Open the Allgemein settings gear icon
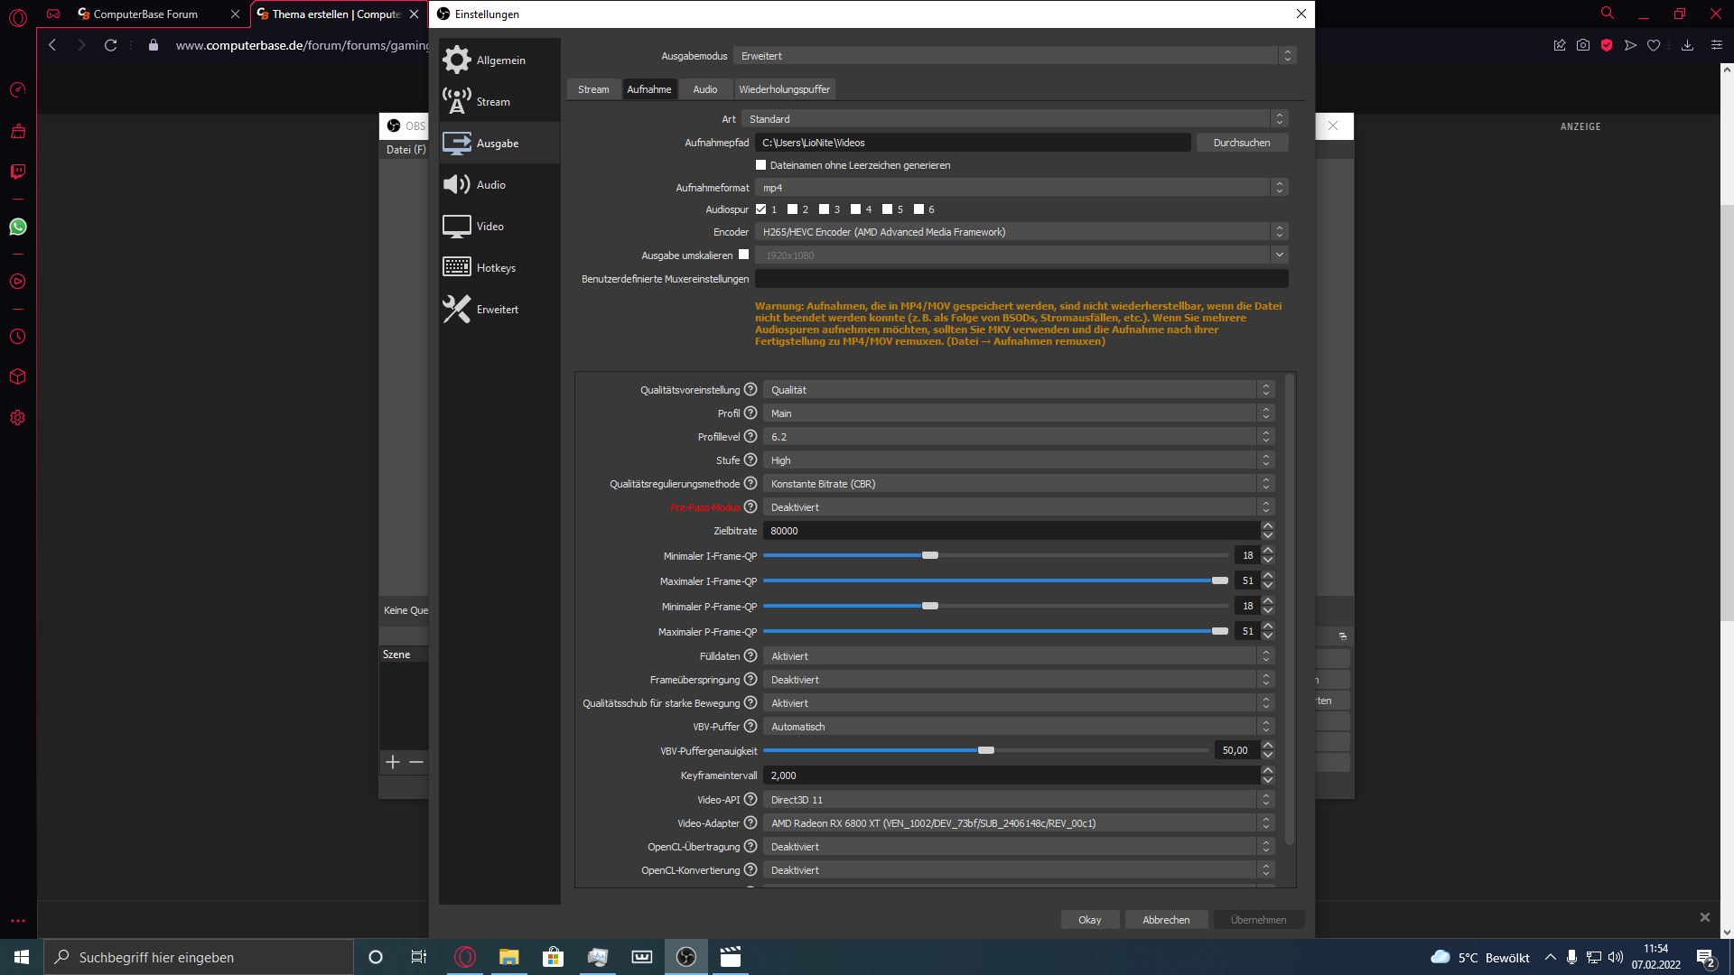1734x975 pixels. 457,60
